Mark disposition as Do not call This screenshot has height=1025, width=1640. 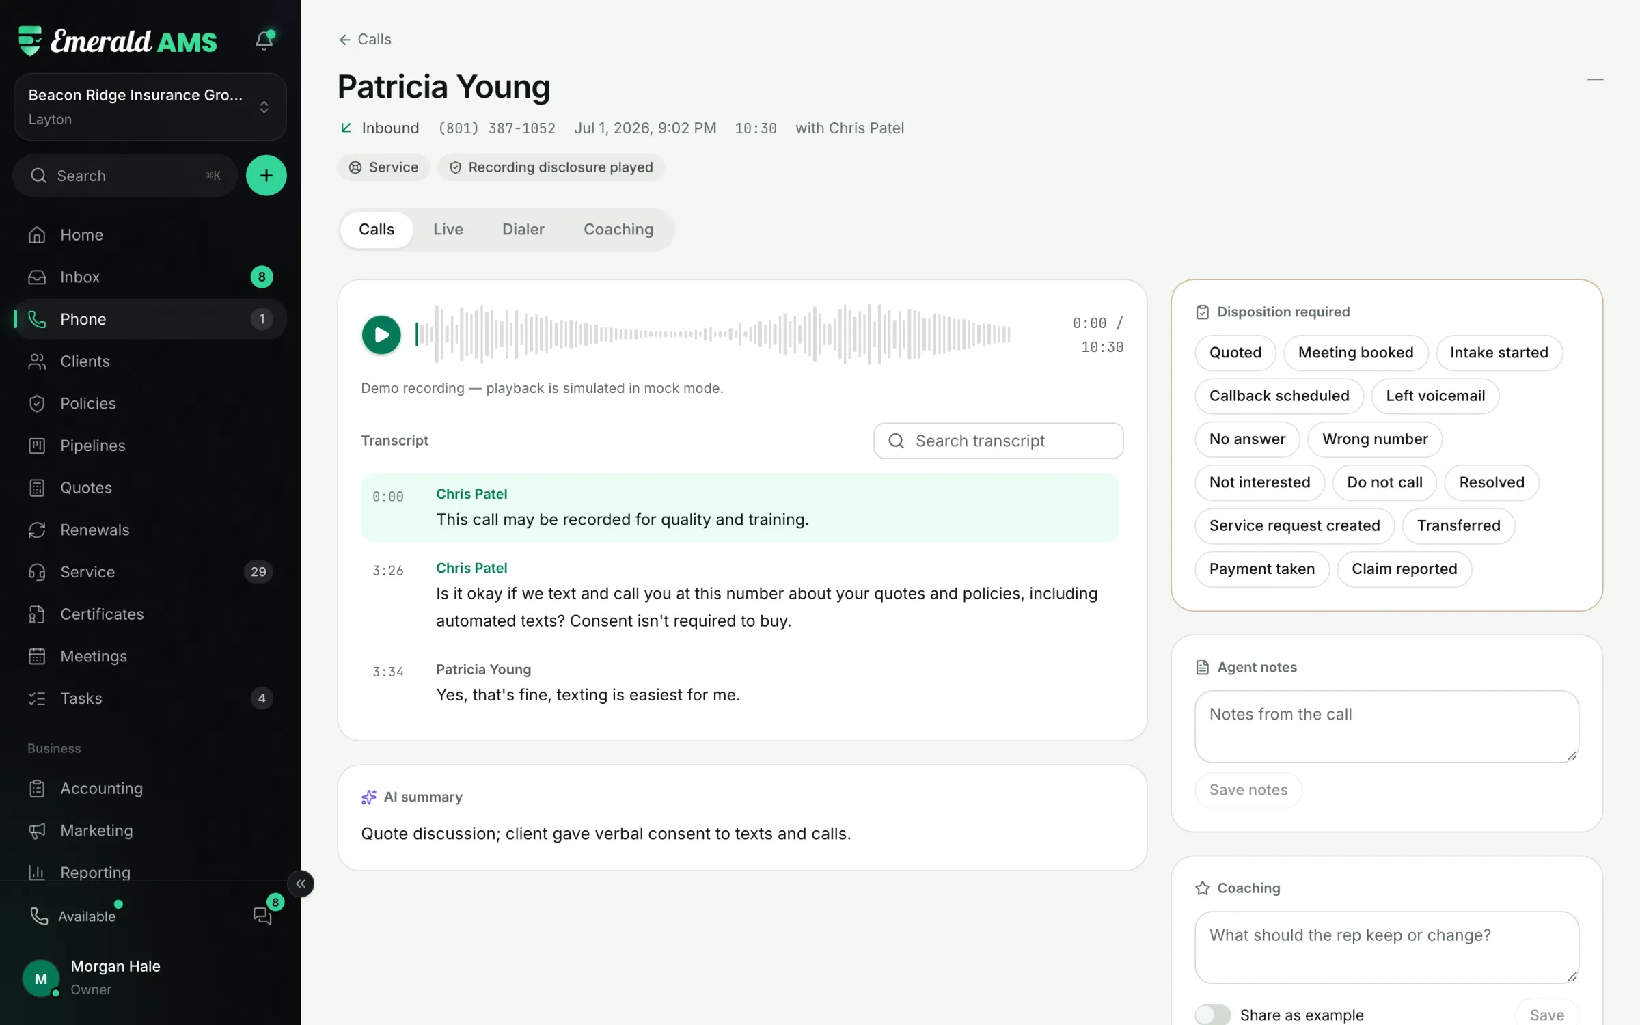pos(1384,482)
